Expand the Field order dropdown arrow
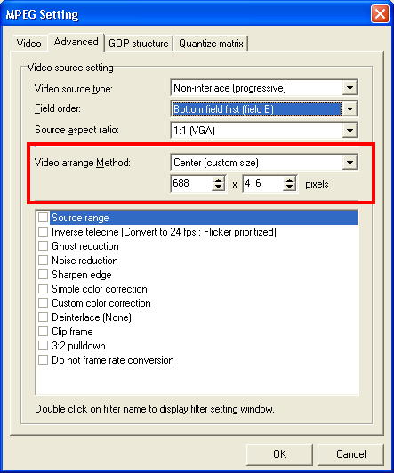 350,108
